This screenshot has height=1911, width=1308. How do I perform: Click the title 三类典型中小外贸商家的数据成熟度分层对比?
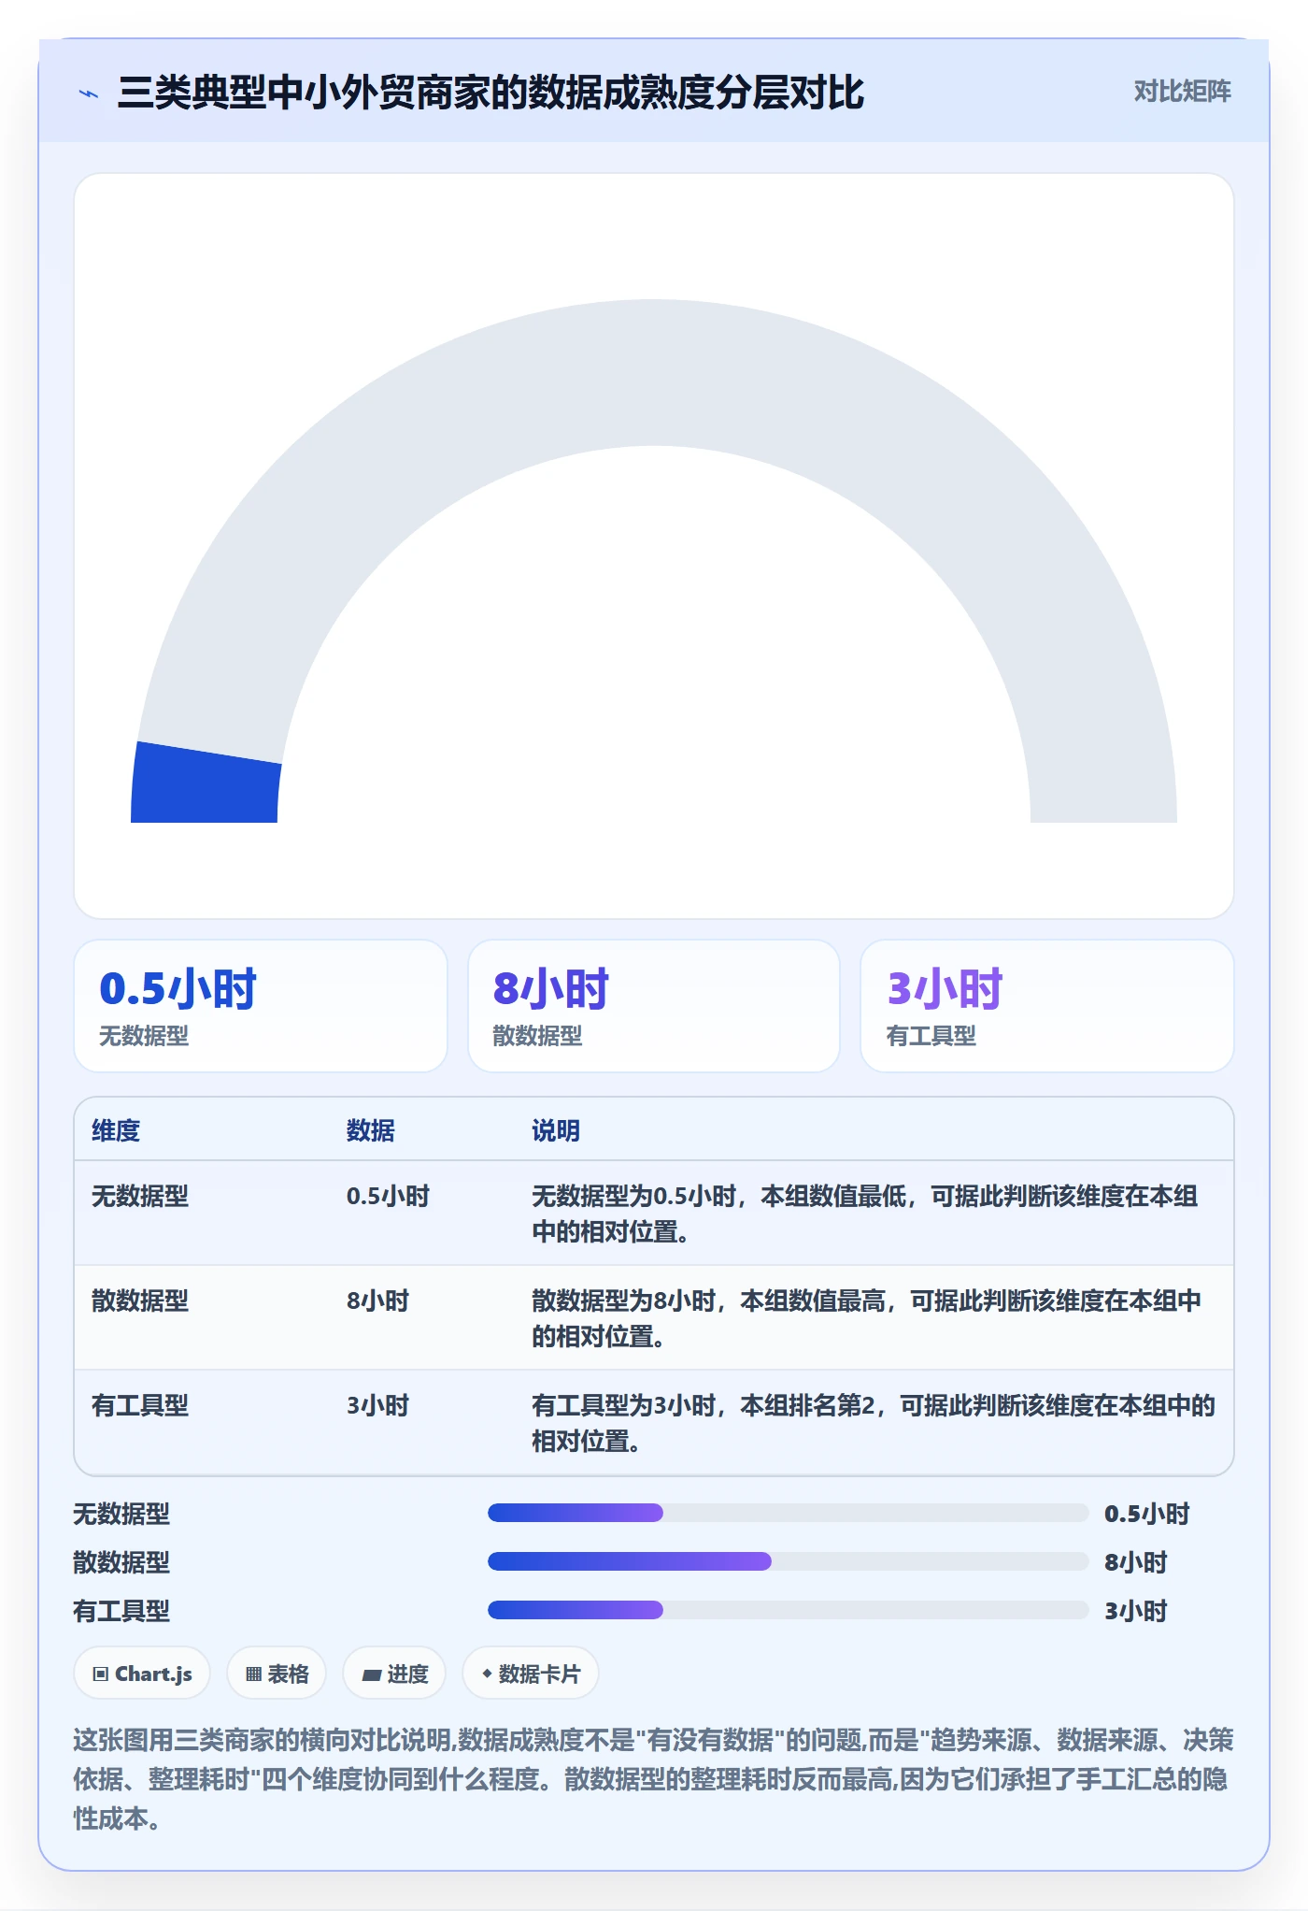pos(490,93)
